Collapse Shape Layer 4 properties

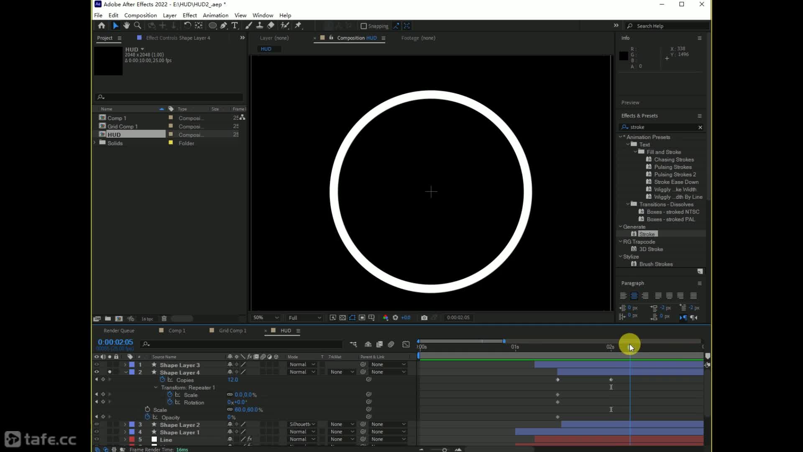click(125, 372)
